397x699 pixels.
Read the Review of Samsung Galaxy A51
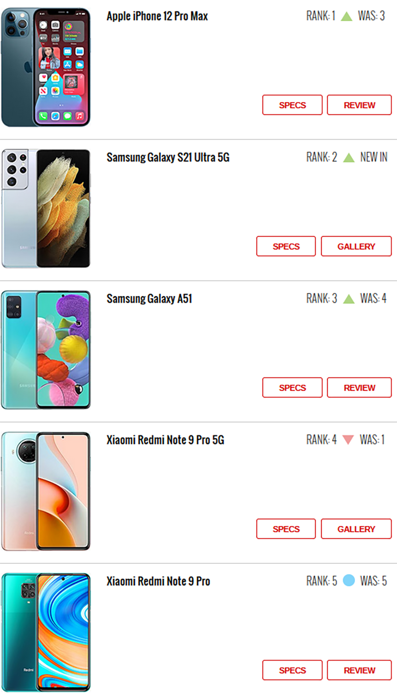click(x=359, y=388)
